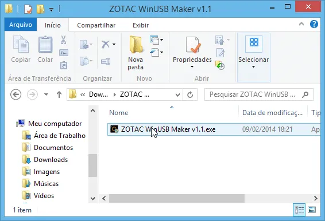Create a new folder with Nova pasta
The height and width of the screenshot is (221, 325).
pos(136,53)
